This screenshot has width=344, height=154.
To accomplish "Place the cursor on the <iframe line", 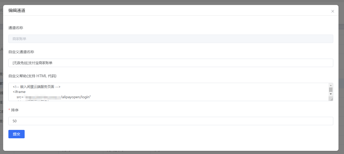I will [x=19, y=92].
